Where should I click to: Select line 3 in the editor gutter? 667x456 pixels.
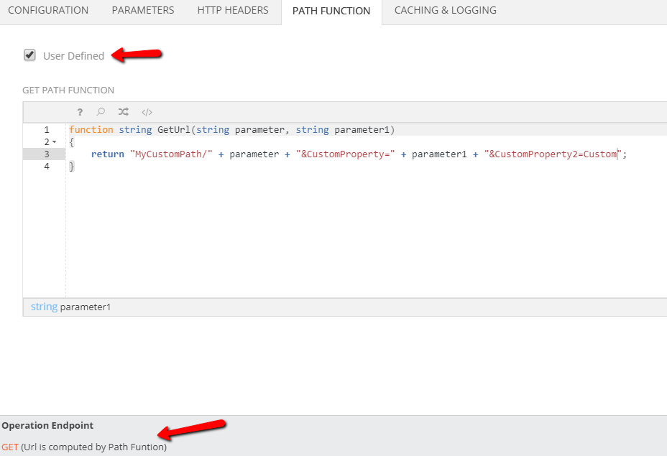[47, 154]
